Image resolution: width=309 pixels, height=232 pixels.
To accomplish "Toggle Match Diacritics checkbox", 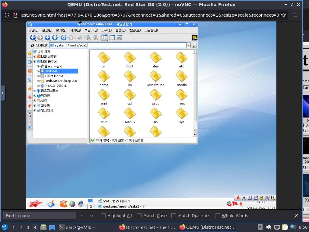I will tap(174, 216).
